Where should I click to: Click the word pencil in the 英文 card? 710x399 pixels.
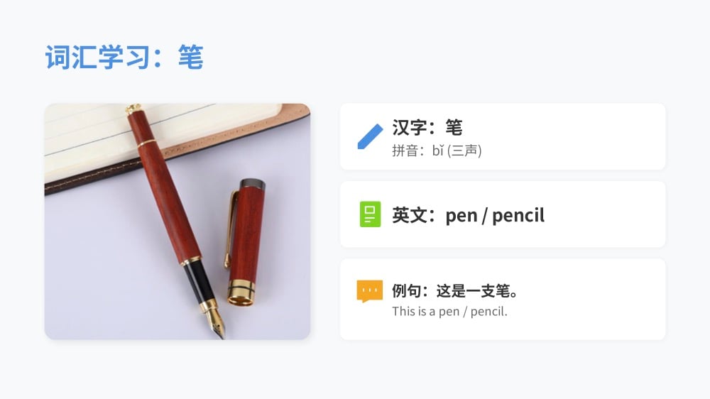pos(518,216)
